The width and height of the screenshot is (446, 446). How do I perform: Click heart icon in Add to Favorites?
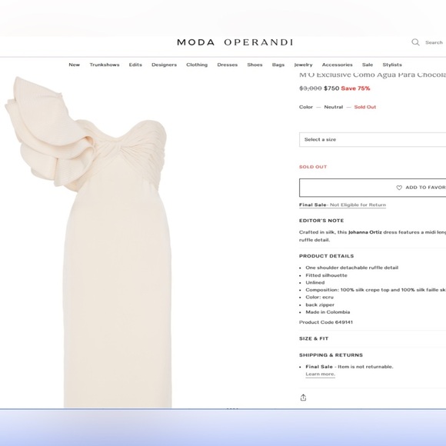pos(399,188)
